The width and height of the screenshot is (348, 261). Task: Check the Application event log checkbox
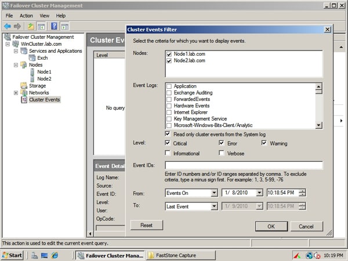(169, 86)
